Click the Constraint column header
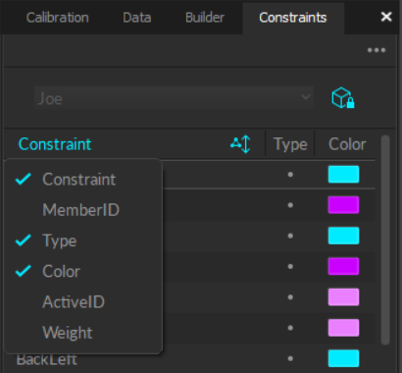Viewport: 402px width, 373px height. (x=55, y=144)
